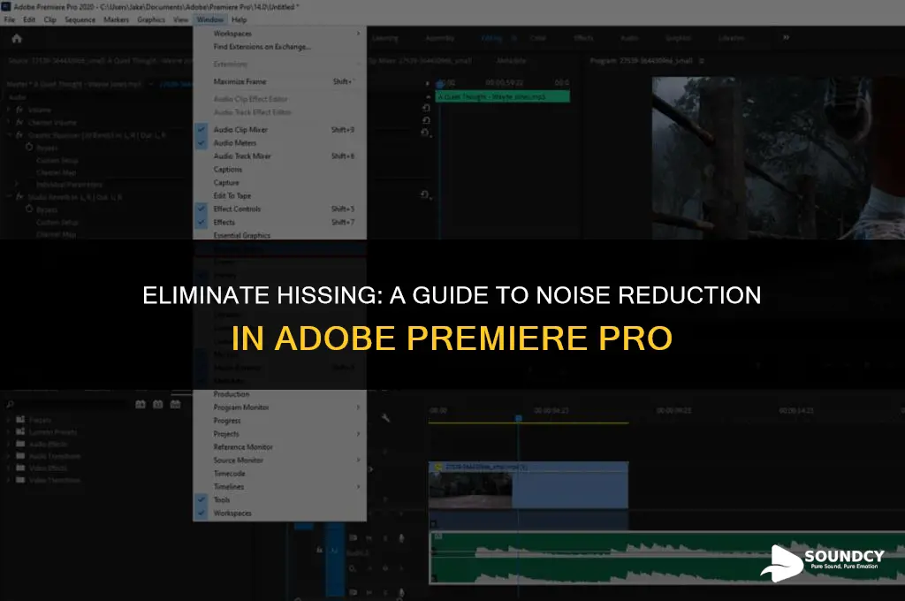Show more workspaces via overflow chevrons

point(786,37)
